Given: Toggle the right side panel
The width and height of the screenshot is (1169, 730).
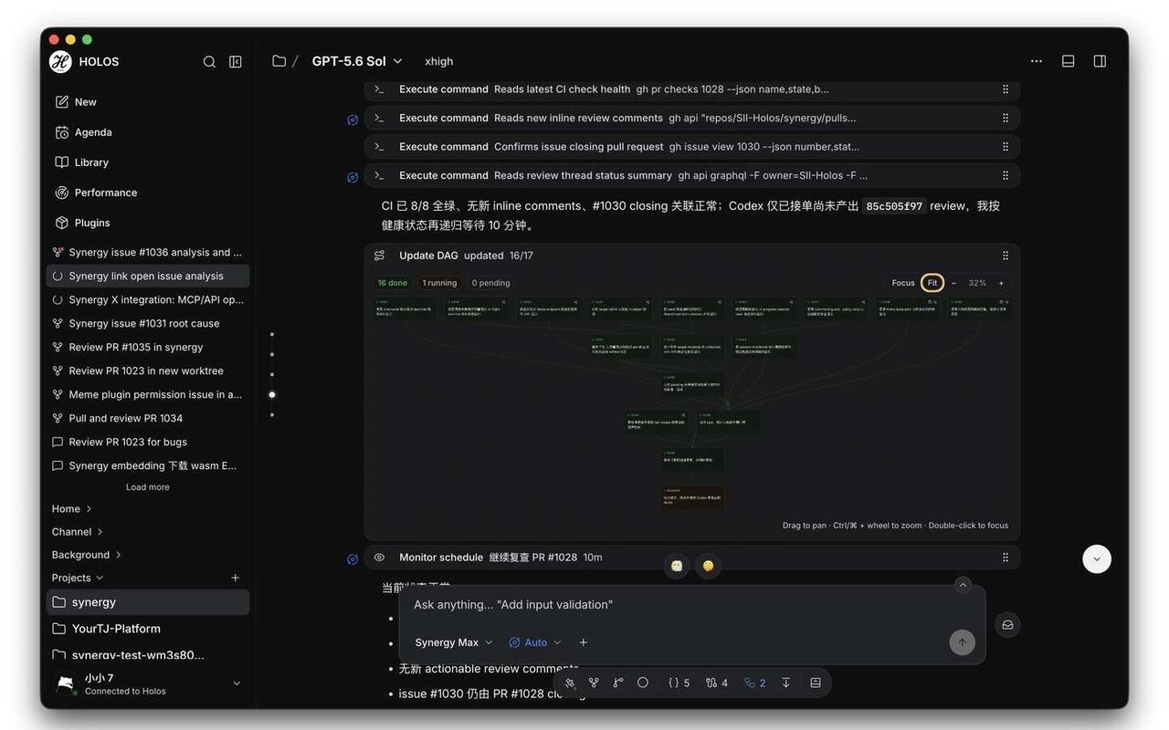Looking at the screenshot, I should [1100, 61].
